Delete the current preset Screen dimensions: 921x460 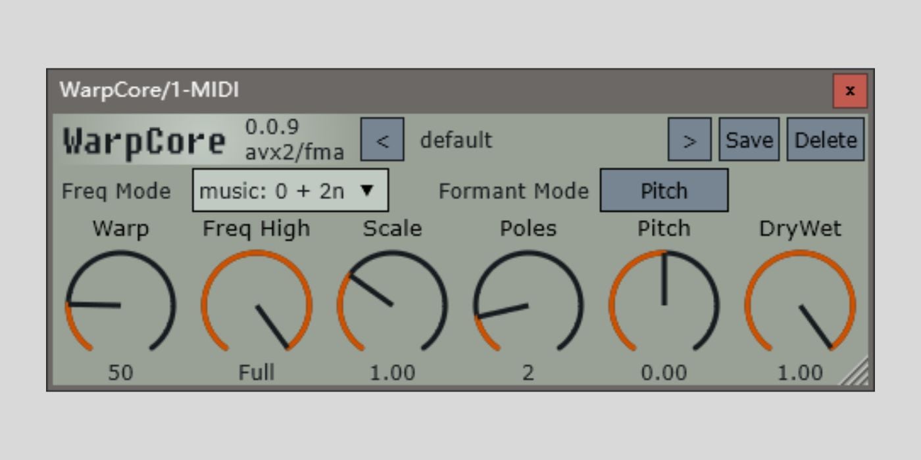pos(826,139)
